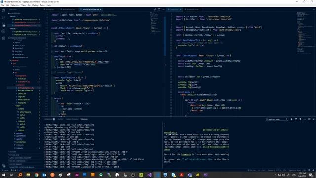This screenshot has width=316, height=178.
Task: Open File Explorer from the taskbar
Action: click(x=28, y=175)
